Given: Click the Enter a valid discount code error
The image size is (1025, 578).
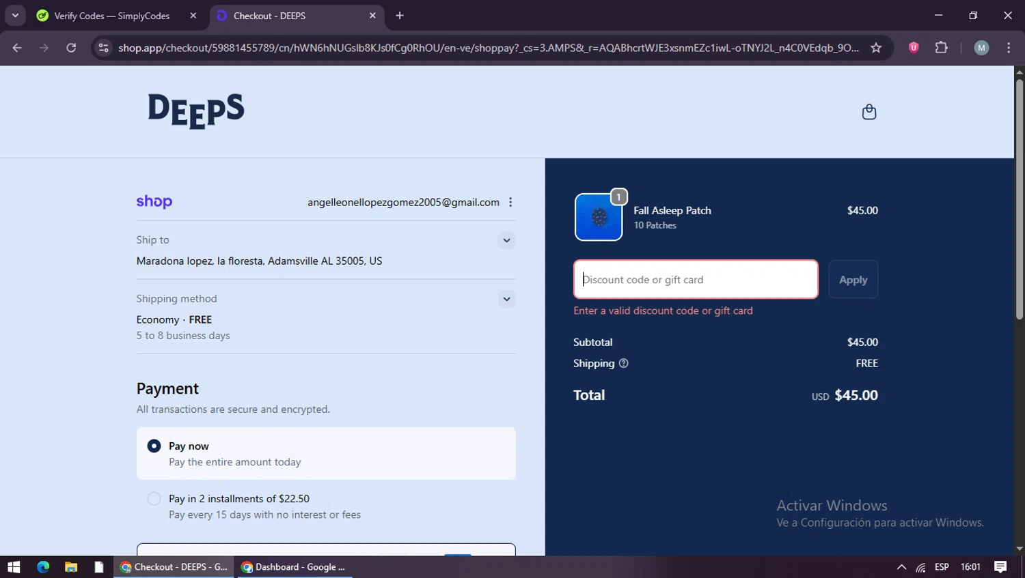Looking at the screenshot, I should point(663,310).
